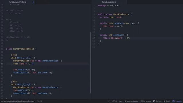
Task: Change the Java grammar selector
Action: (x=121, y=101)
